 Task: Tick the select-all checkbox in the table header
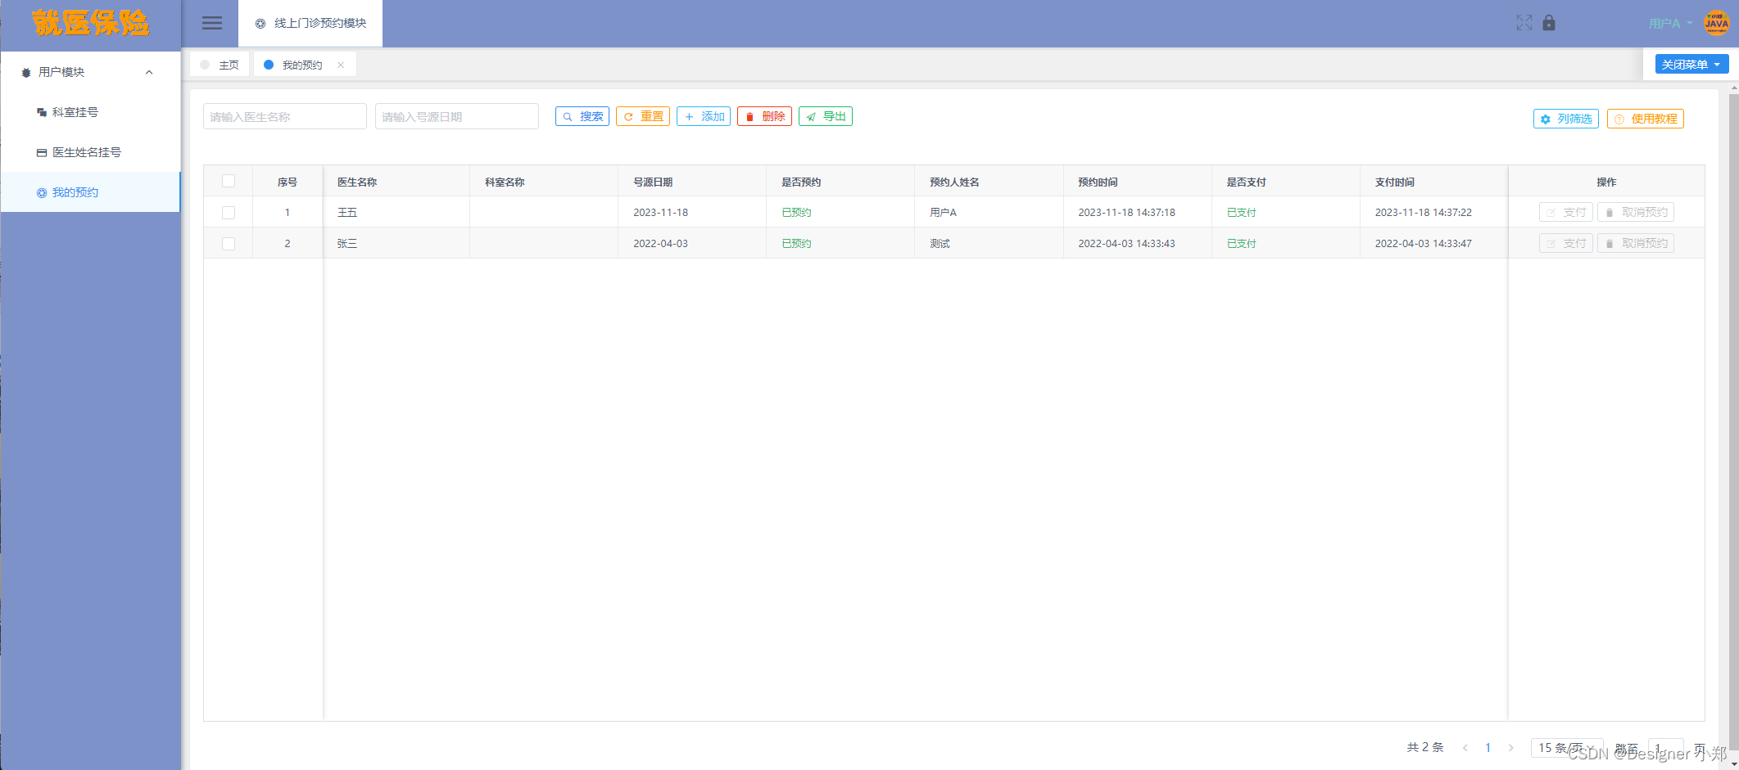pos(229,181)
